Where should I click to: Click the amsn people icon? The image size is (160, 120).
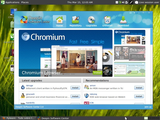pos(86,87)
